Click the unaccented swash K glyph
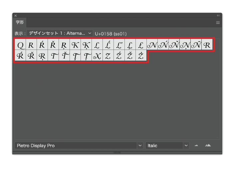 (x=75, y=45)
